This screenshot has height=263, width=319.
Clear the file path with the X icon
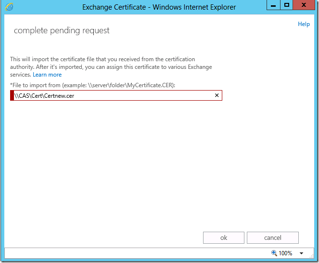coord(217,95)
